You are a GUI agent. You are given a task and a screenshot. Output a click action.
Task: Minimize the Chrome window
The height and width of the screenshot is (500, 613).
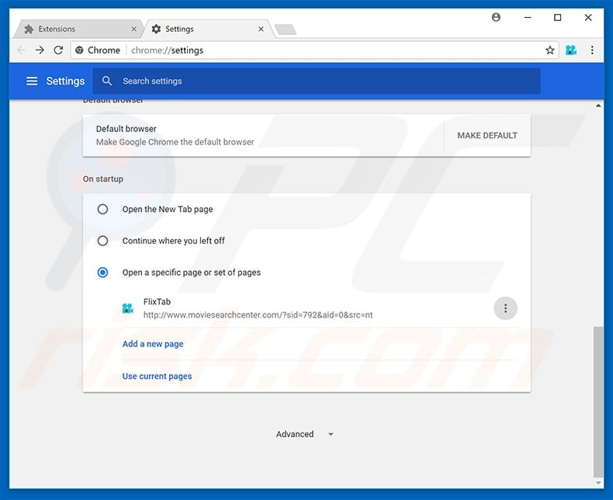(x=528, y=18)
